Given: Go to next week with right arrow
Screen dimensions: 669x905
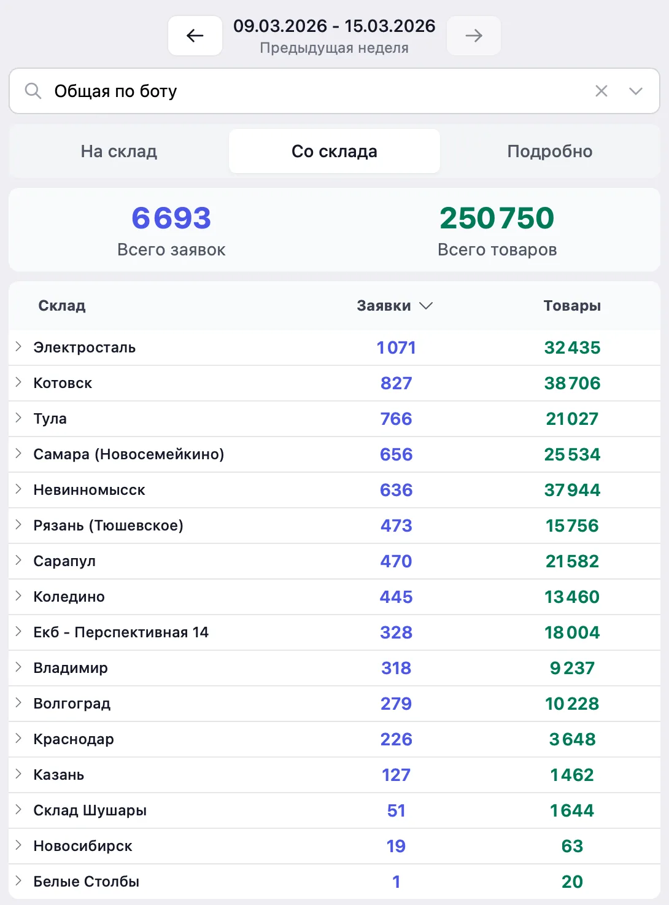Looking at the screenshot, I should click(473, 36).
